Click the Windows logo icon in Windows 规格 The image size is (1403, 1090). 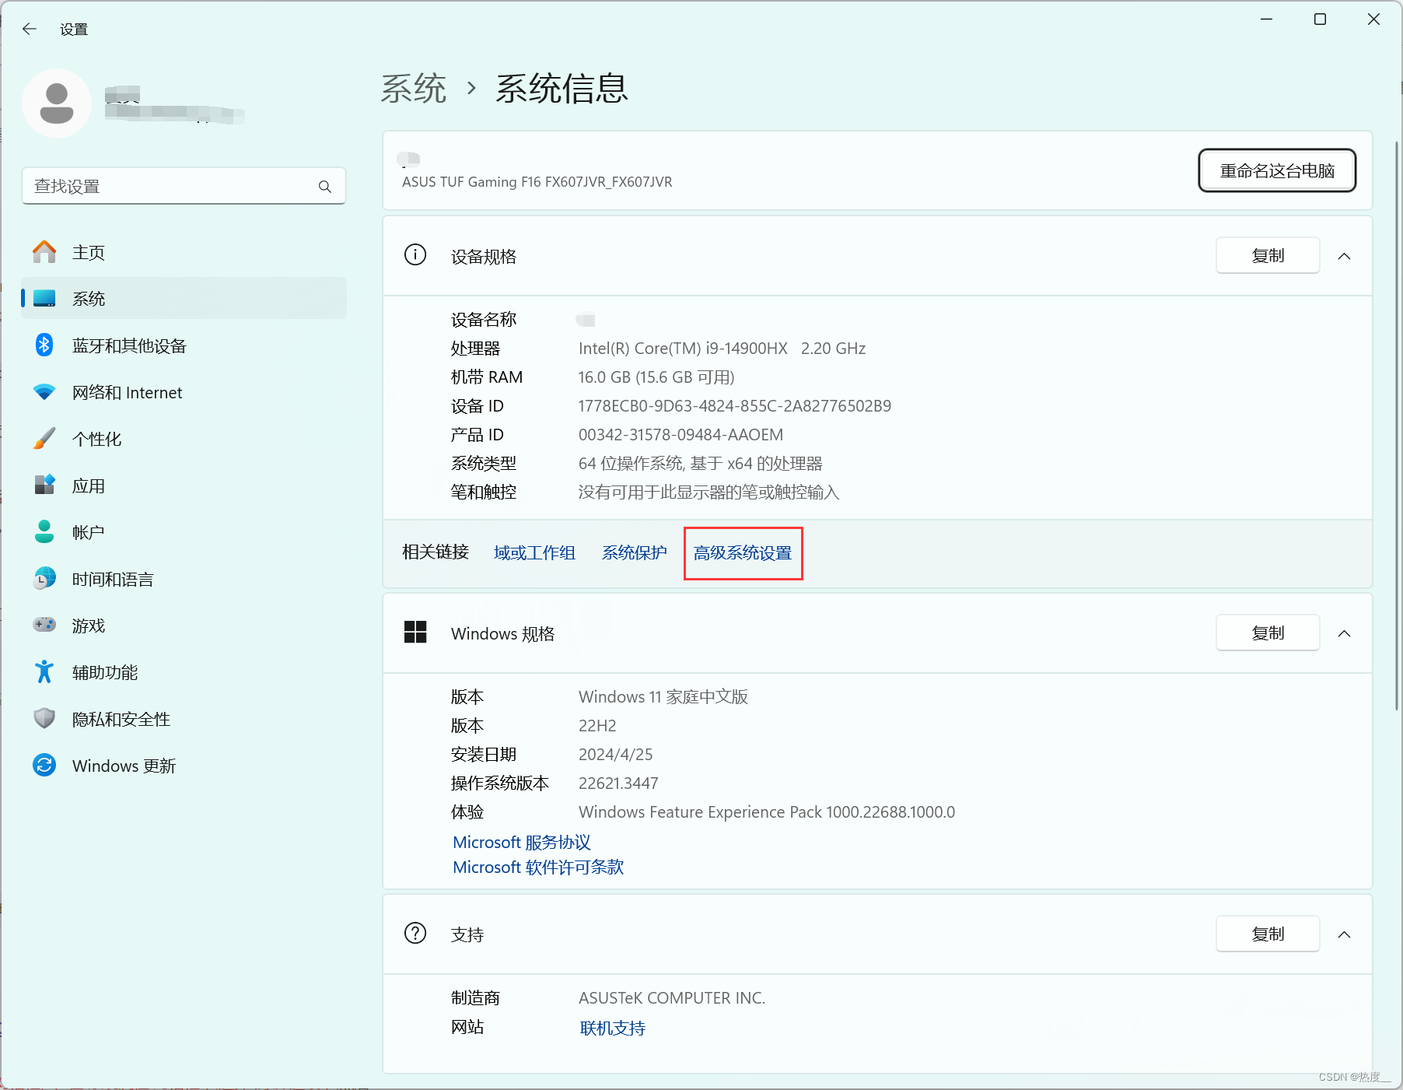(415, 633)
